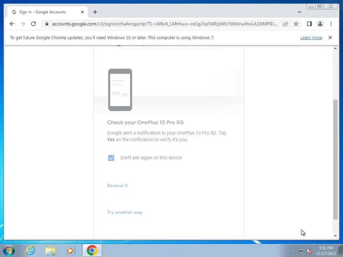The width and height of the screenshot is (343, 257).
Task: Restore down the Chrome window
Action: pyautogui.click(x=319, y=7)
